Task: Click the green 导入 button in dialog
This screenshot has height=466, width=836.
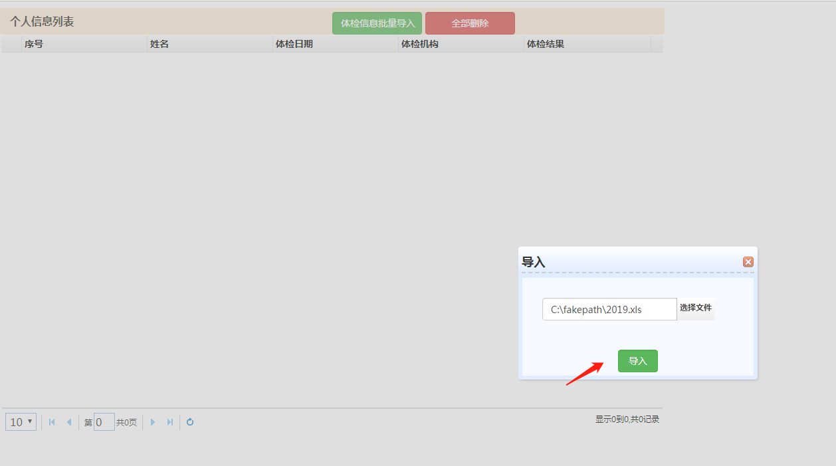Action: click(637, 361)
